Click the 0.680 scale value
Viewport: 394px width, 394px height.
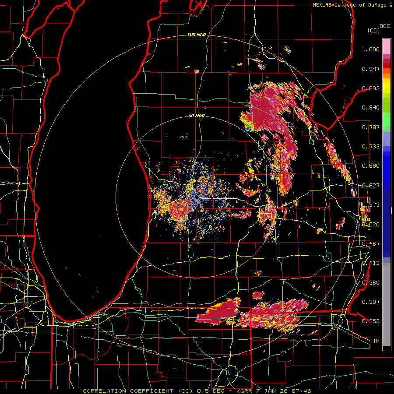[x=371, y=166]
